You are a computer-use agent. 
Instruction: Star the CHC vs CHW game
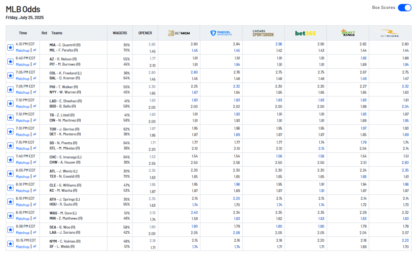10,160
